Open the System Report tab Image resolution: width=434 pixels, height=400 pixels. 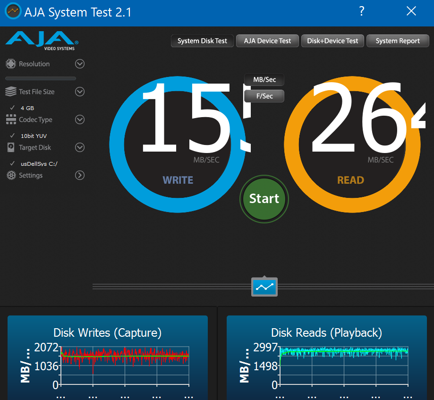[398, 41]
